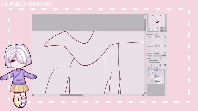Toggle lock-all layer protection icon
Viewport: 198px width, 111px height.
(x=161, y=58)
